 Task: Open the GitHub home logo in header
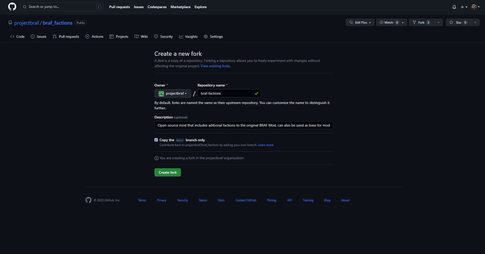point(12,7)
